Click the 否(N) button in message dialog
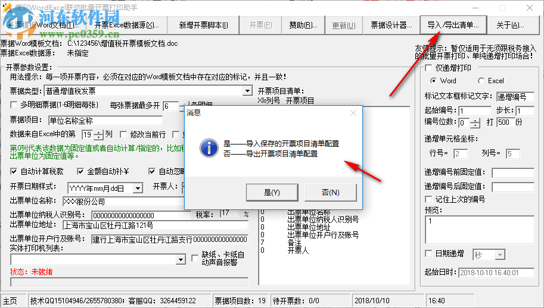Image resolution: width=544 pixels, height=308 pixels. pyautogui.click(x=330, y=193)
